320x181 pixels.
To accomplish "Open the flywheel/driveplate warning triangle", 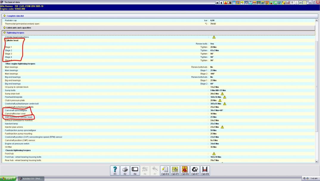I will pos(225,97).
